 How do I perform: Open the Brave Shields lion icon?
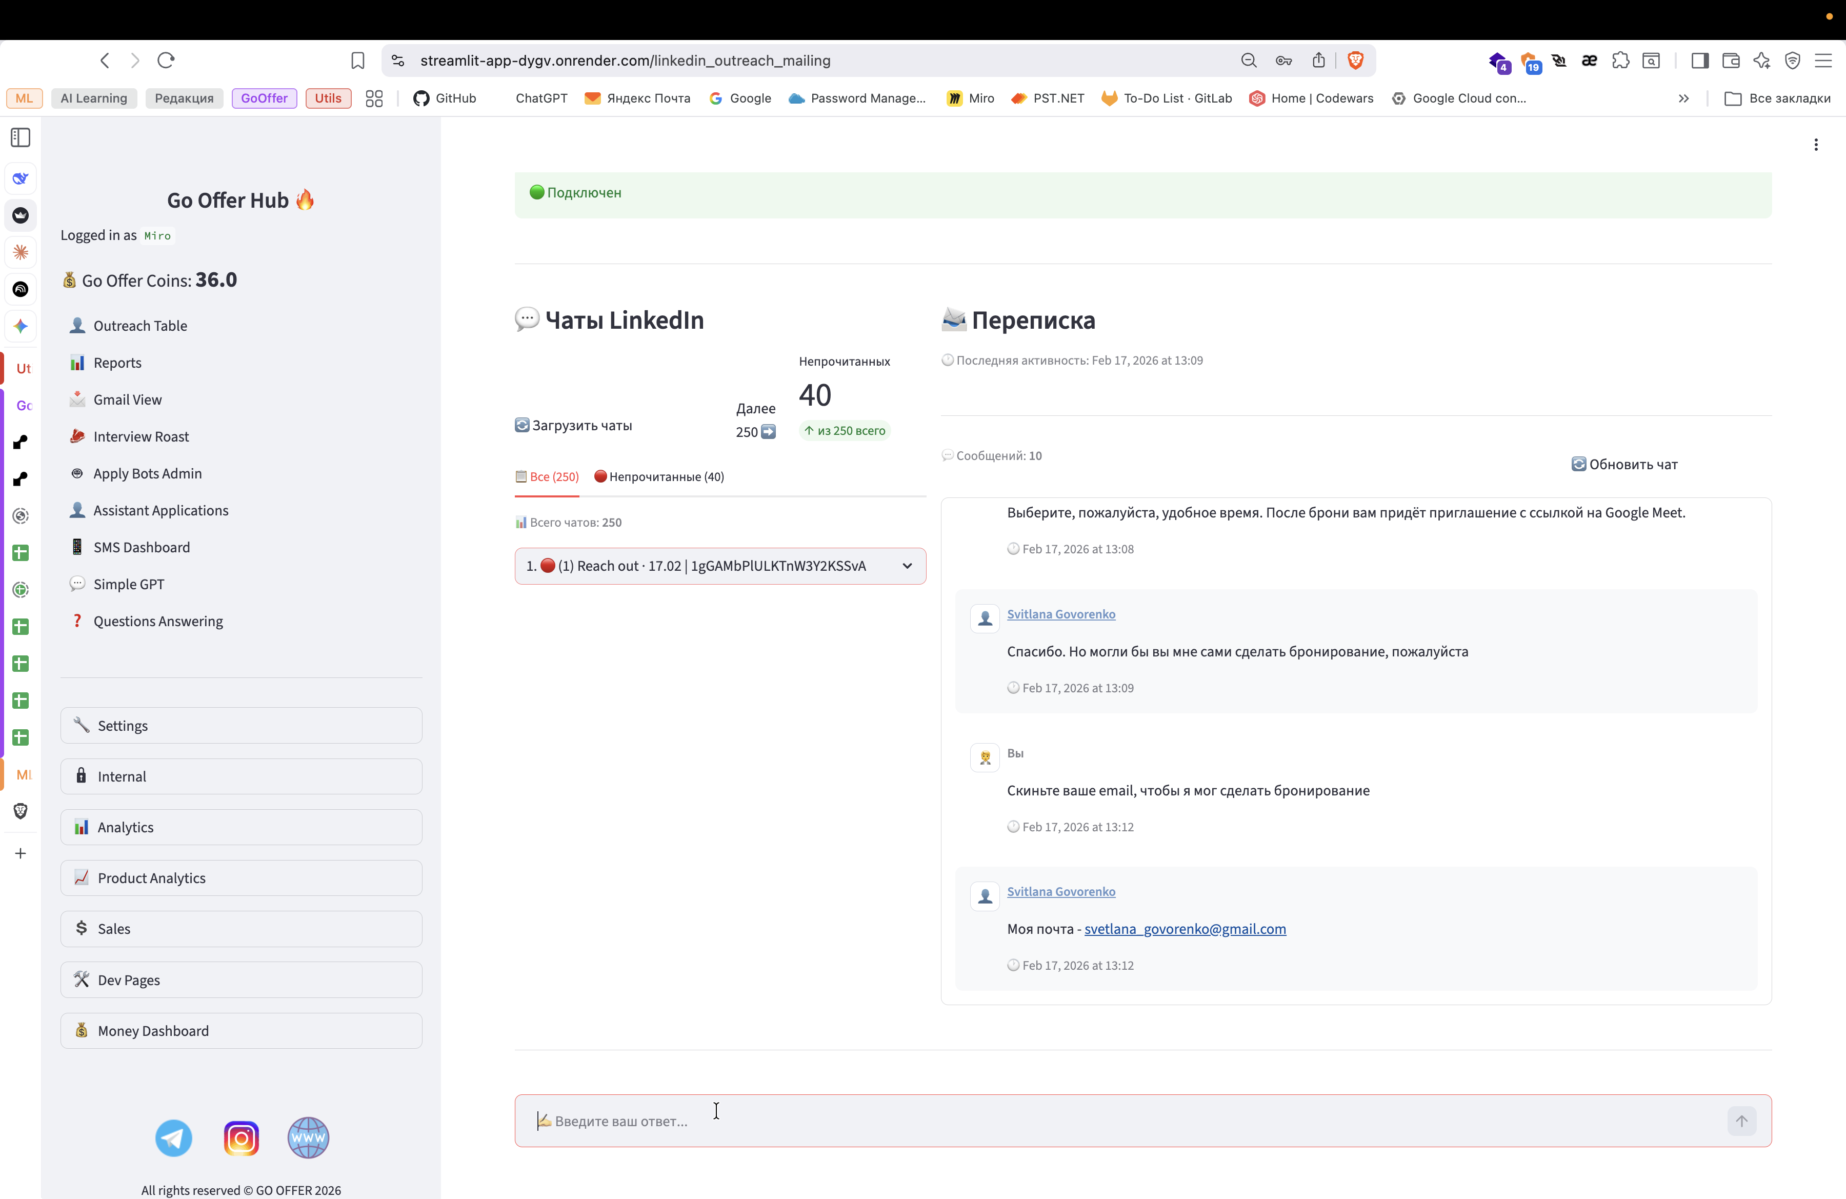tap(1355, 61)
